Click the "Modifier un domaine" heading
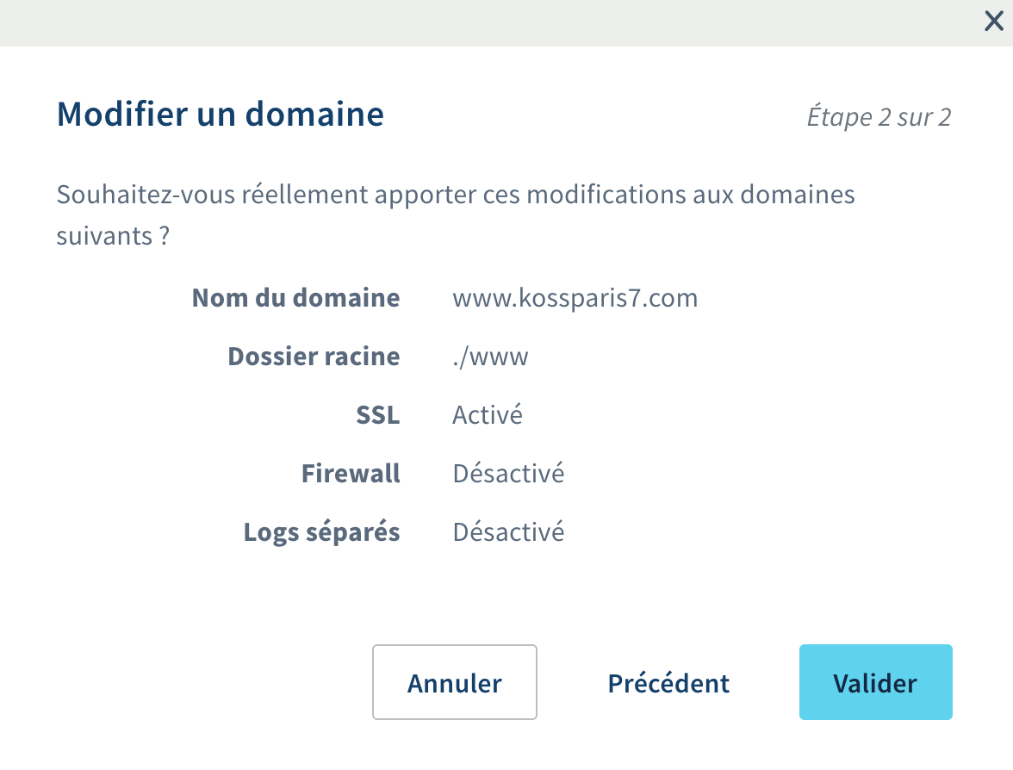The image size is (1013, 770). point(221,115)
